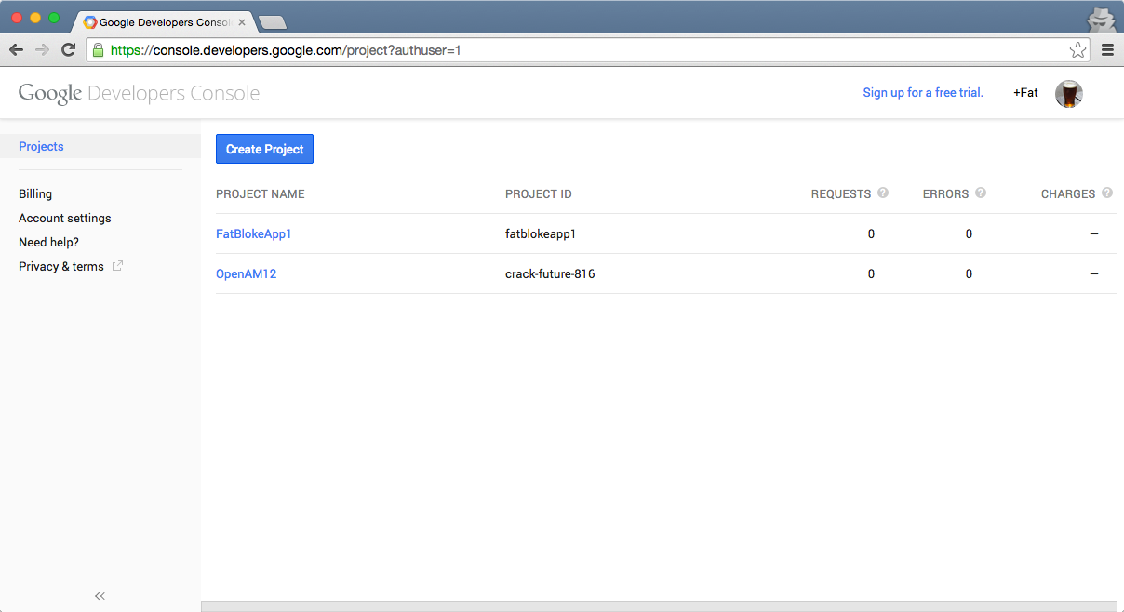Click the Create Project button
Screen dimensions: 1124x612
point(264,149)
